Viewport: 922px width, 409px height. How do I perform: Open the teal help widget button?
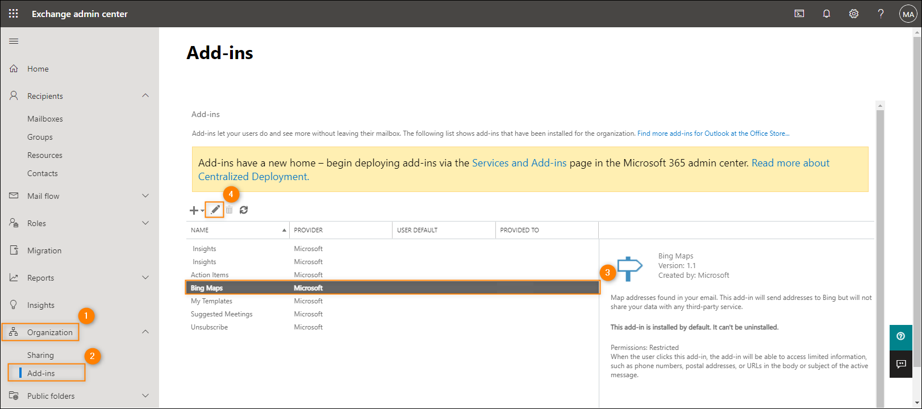[901, 337]
